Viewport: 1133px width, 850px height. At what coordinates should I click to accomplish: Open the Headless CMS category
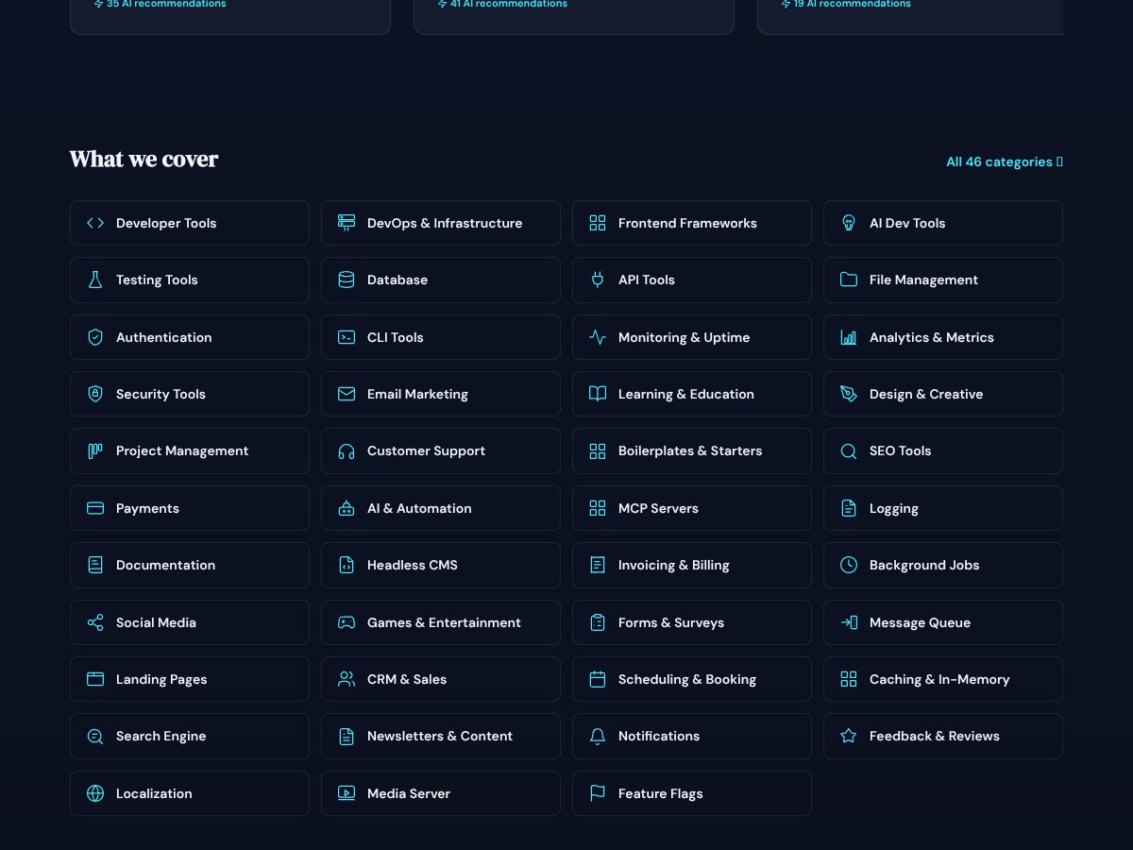(x=441, y=565)
